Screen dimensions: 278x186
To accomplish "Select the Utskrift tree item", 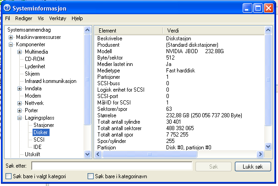I will point(33,154).
